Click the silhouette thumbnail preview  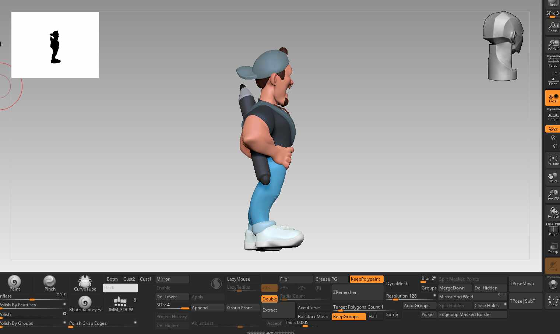point(55,45)
